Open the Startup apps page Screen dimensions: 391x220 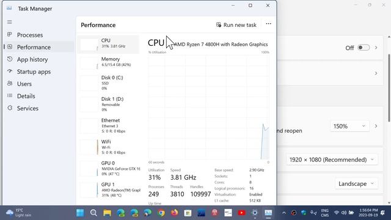pos(39,71)
